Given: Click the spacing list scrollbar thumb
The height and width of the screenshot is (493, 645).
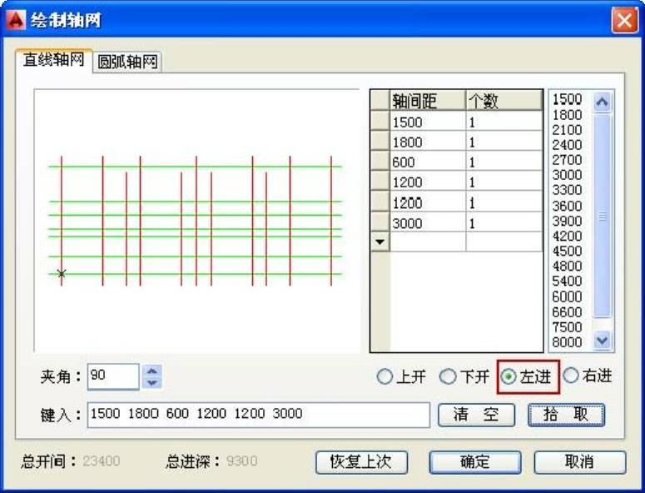Looking at the screenshot, I should pos(603,216).
